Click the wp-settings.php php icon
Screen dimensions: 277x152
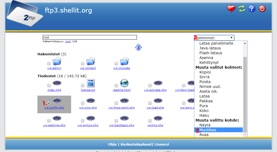57,118
